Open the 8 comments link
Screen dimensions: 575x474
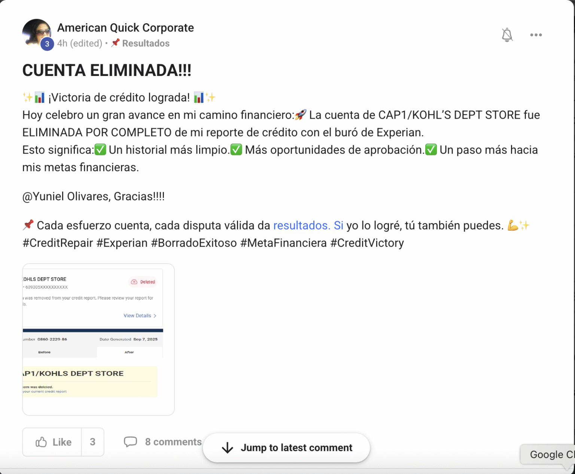click(173, 442)
